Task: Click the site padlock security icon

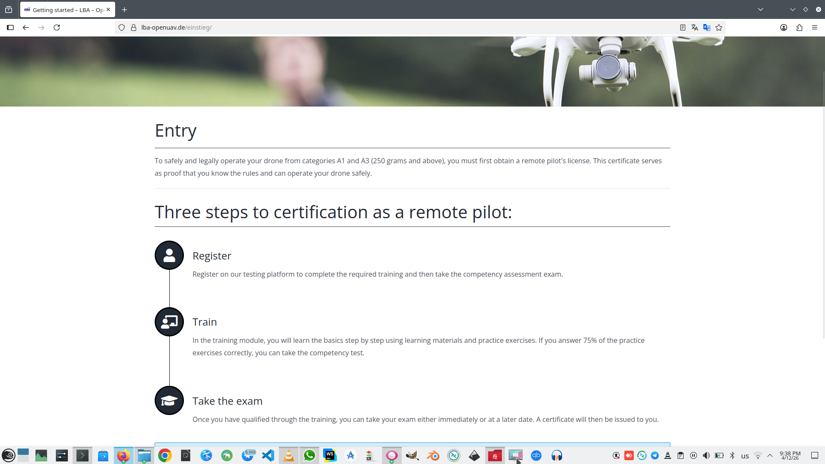Action: [x=134, y=27]
